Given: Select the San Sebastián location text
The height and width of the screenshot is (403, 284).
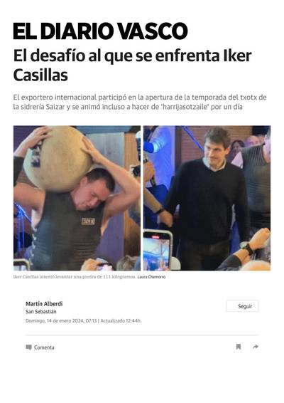Looking at the screenshot, I should 41,311.
